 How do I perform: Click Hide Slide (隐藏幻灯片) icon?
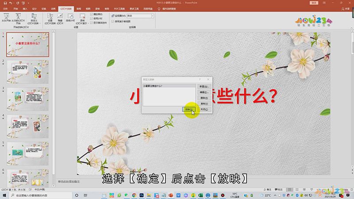(60, 19)
